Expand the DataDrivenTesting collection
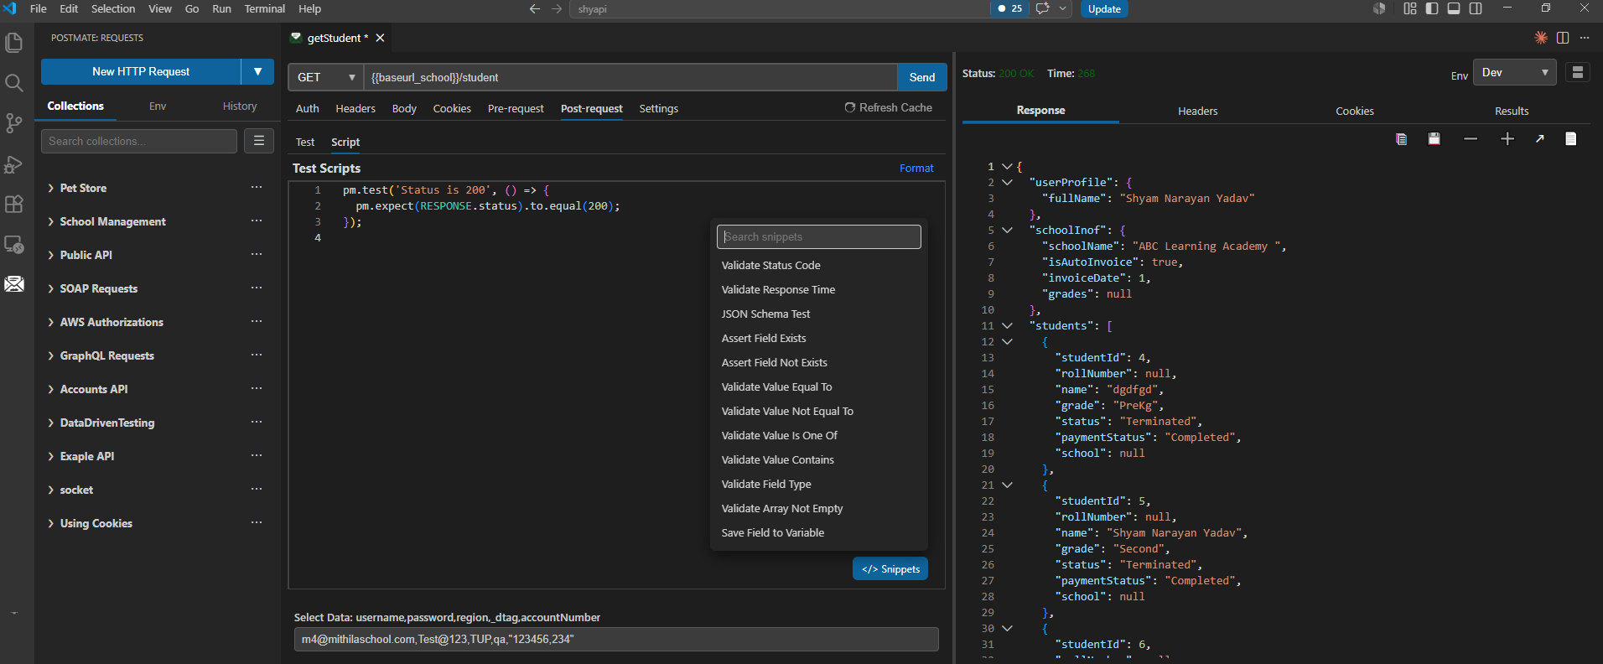Screen dimensions: 1603x664 (x=51, y=423)
